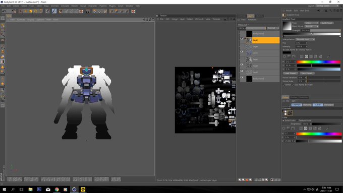Select color wheel icon in Colors panel
343x193 pixels.
[284, 128]
